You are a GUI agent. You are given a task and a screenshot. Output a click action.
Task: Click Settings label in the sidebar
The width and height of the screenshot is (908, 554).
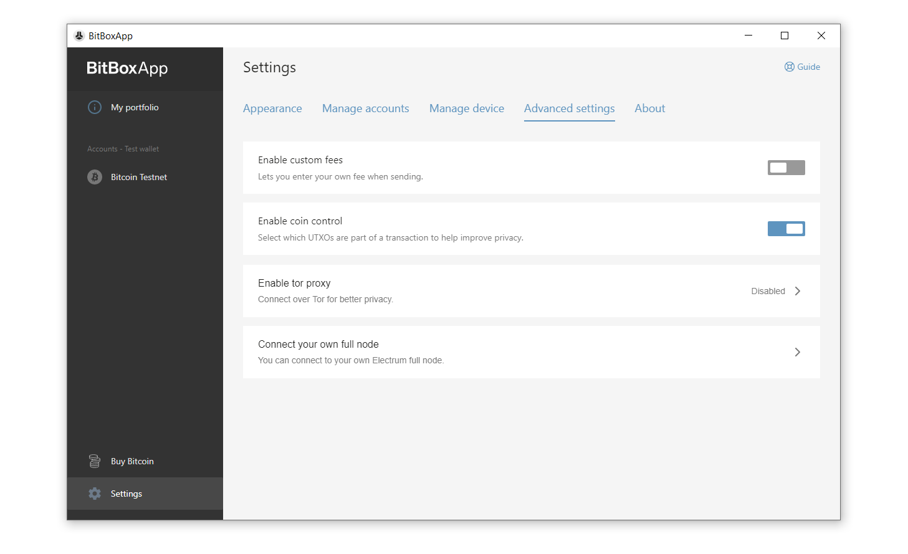[127, 494]
